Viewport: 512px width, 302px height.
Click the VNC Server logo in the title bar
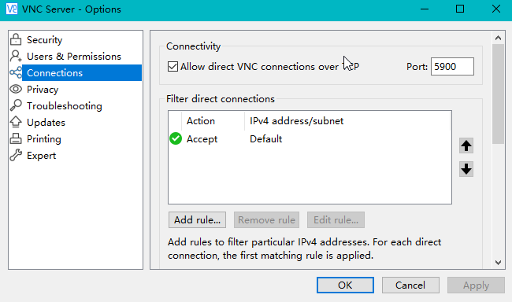(x=12, y=9)
